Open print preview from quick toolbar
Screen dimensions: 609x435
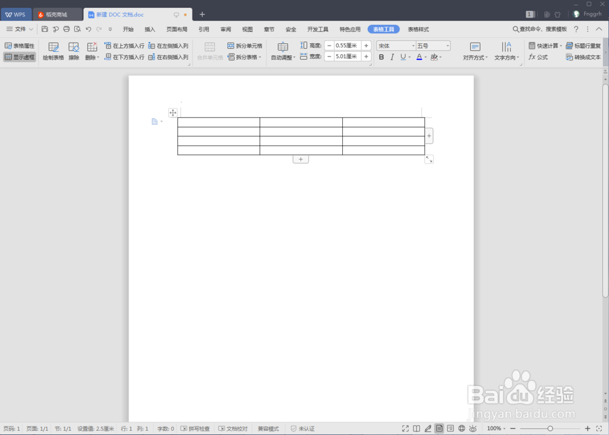coord(77,29)
